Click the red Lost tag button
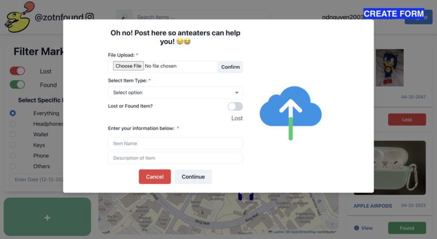The width and height of the screenshot is (437, 239). point(407,119)
